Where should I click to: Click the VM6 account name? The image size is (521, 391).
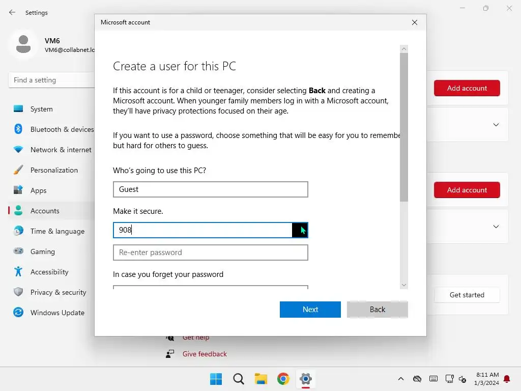pyautogui.click(x=52, y=41)
